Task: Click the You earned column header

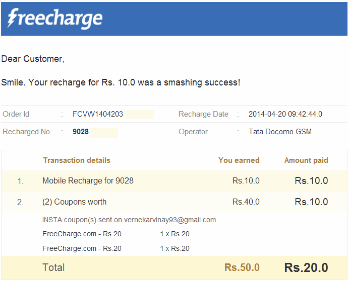Action: [x=239, y=160]
